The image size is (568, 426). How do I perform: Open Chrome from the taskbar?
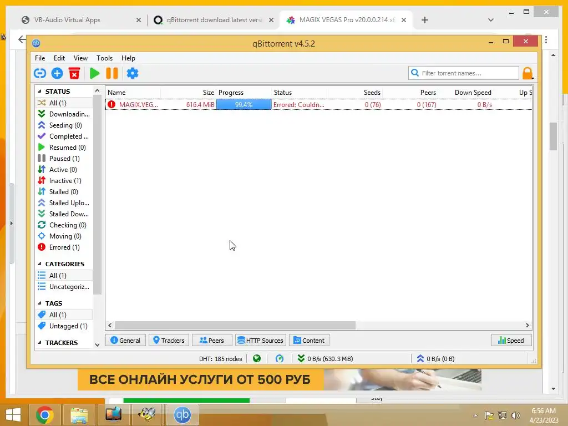pyautogui.click(x=44, y=415)
